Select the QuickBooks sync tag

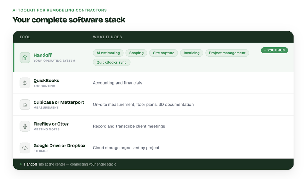click(x=111, y=62)
